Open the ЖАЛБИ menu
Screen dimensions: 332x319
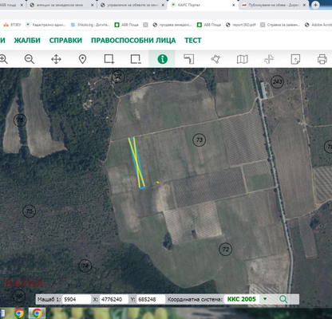(x=27, y=41)
